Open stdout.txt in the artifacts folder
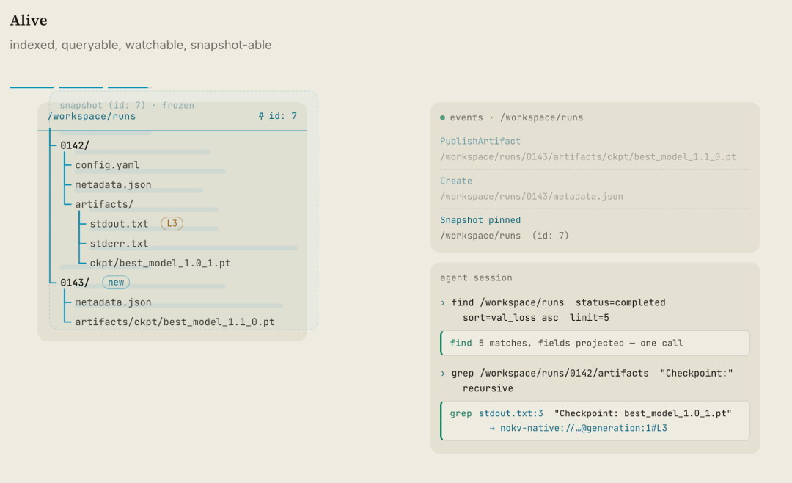This screenshot has height=483, width=792. [119, 224]
